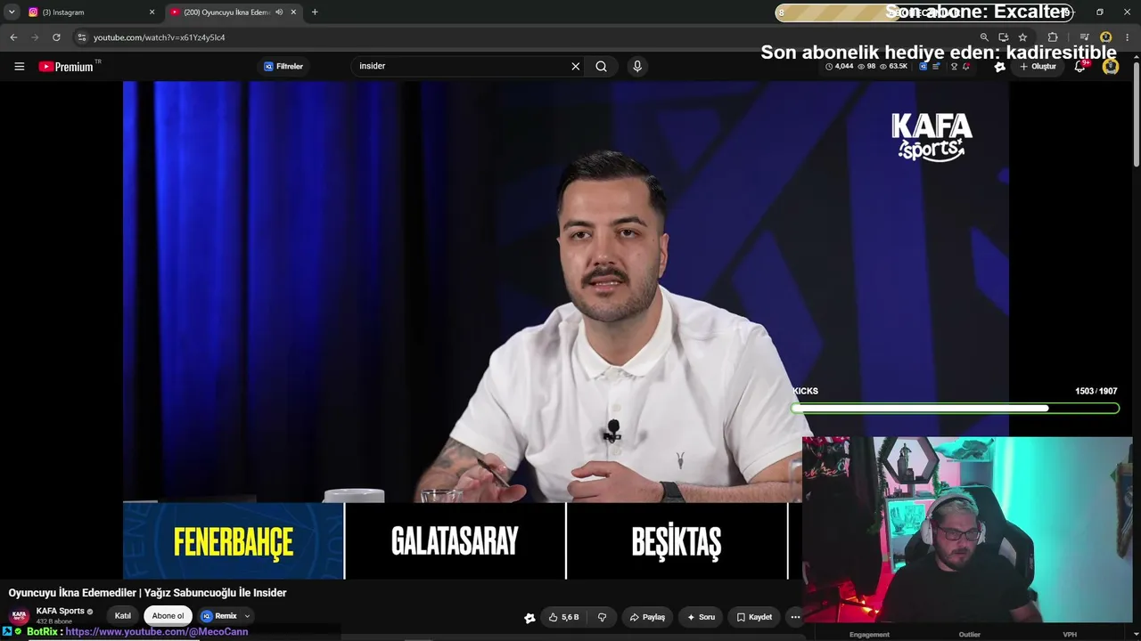This screenshot has width=1141, height=641.
Task: Open YouTube notifications bell
Action: [x=1080, y=66]
